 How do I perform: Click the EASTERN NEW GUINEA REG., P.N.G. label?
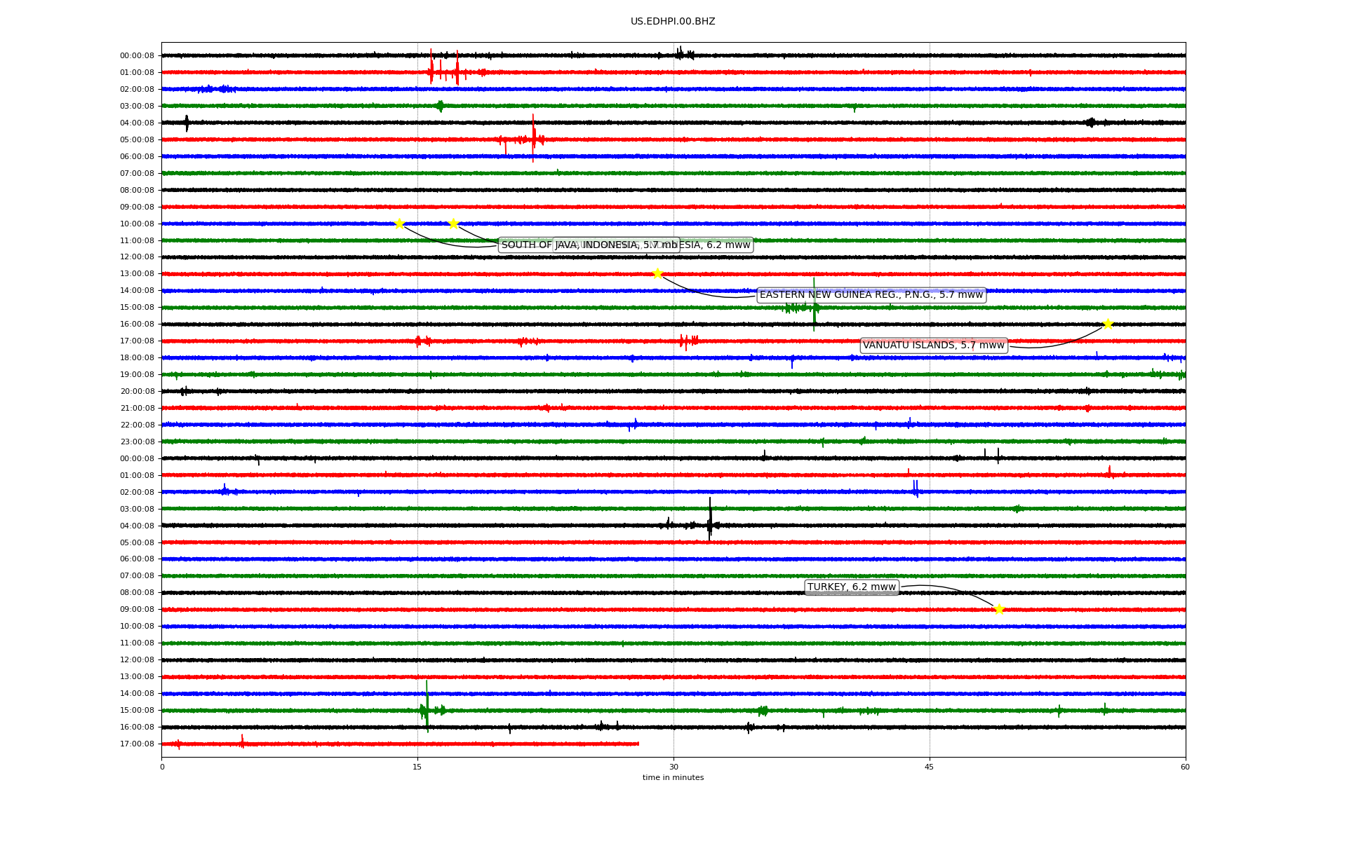point(871,295)
